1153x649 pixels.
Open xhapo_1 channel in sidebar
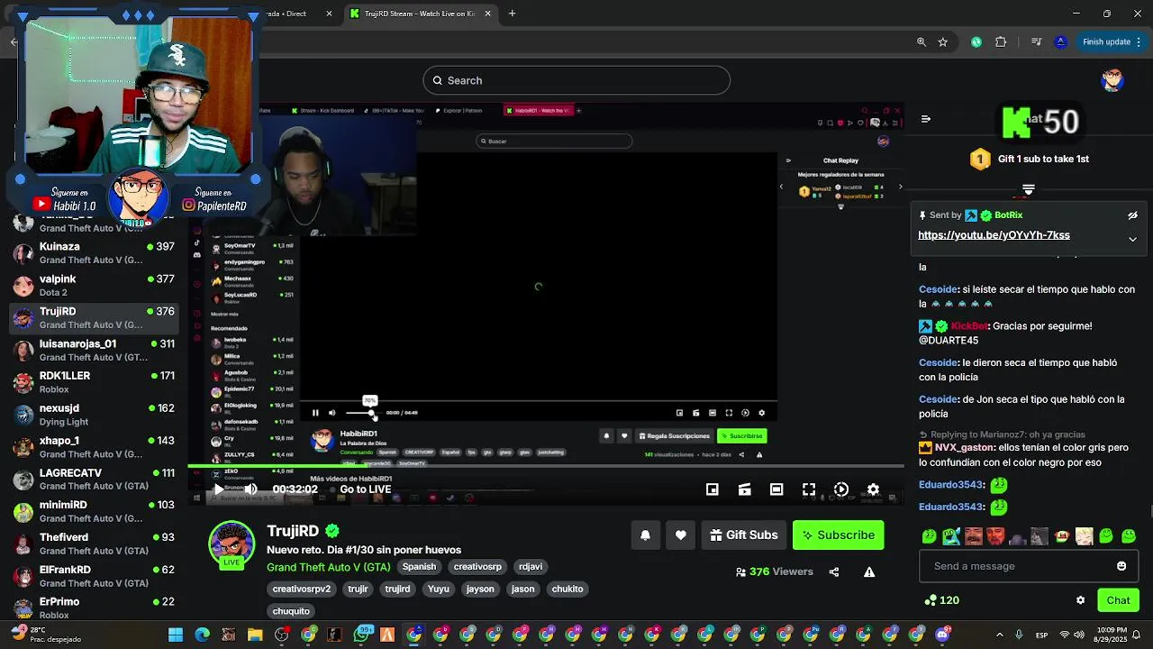pos(95,447)
